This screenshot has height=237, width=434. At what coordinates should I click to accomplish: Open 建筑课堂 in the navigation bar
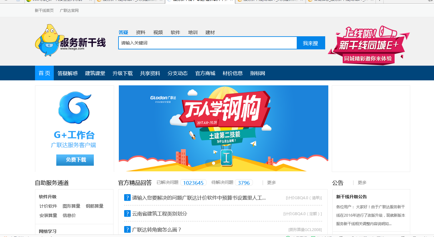(95, 73)
